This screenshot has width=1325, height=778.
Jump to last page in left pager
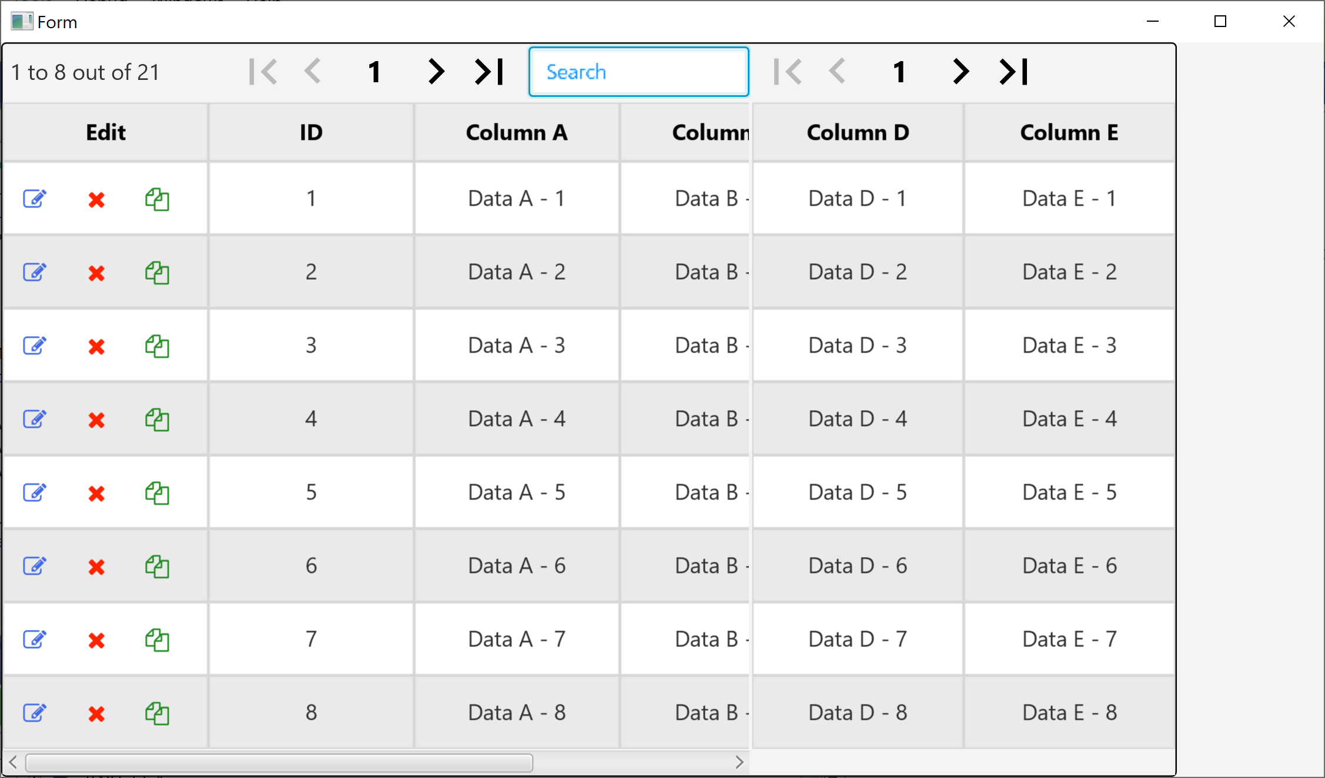(x=489, y=72)
